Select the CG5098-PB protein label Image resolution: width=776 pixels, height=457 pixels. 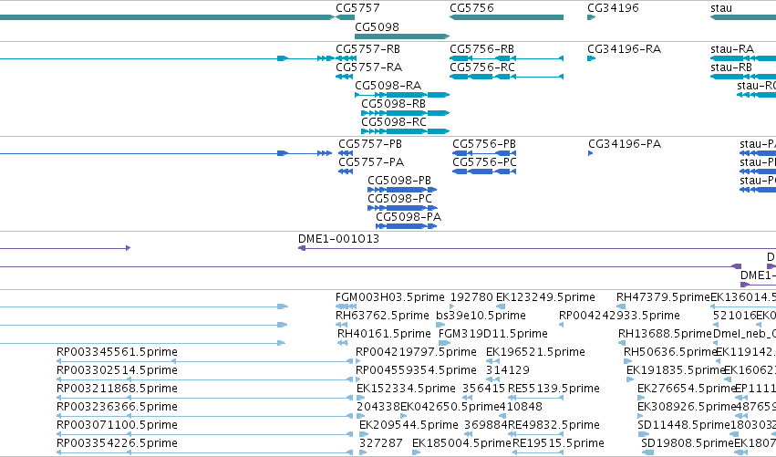pos(399,181)
